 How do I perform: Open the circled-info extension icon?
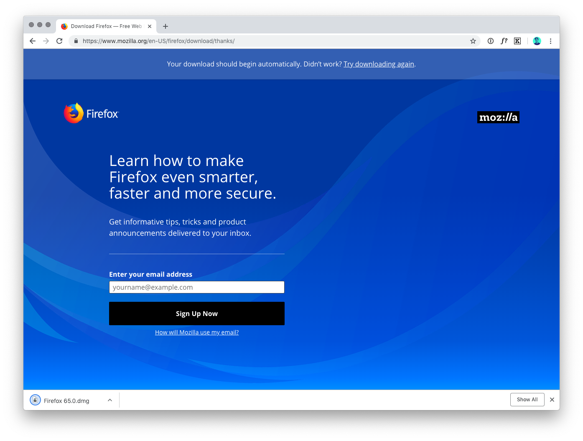[x=491, y=41]
